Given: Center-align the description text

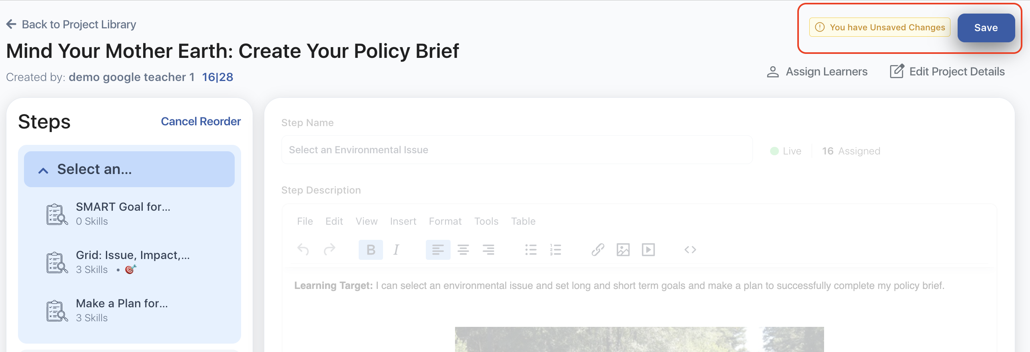Looking at the screenshot, I should (x=463, y=250).
